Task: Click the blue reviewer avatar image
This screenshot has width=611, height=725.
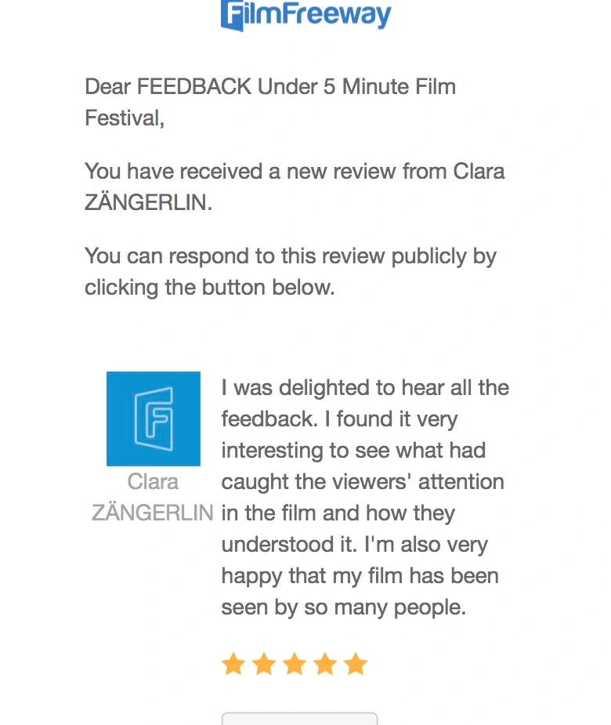Action: [x=154, y=419]
